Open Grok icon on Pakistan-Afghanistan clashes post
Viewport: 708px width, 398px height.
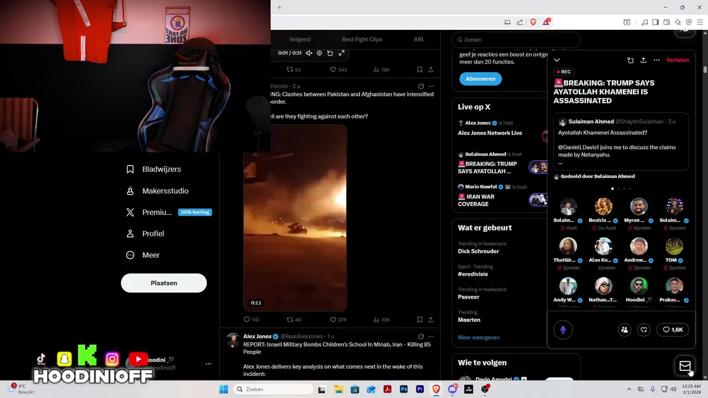[x=421, y=86]
